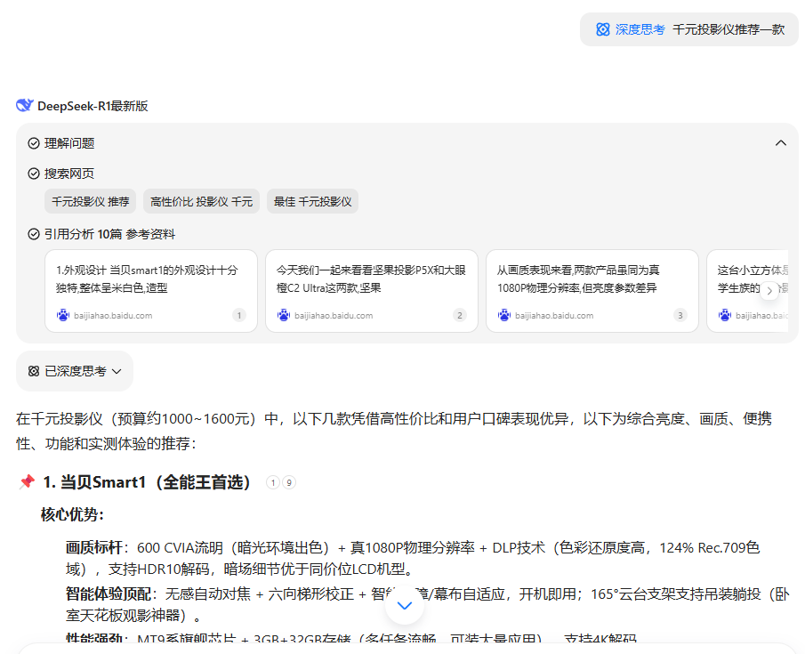Viewport: 805px width, 654px height.
Task: Click the DeepSeek-R1最新版 label
Action: [x=93, y=106]
